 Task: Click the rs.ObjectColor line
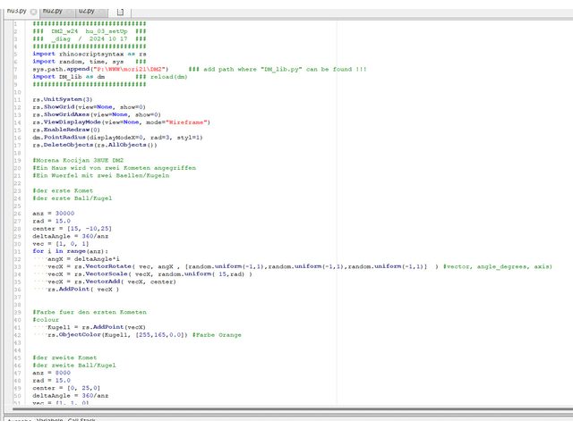(117, 335)
